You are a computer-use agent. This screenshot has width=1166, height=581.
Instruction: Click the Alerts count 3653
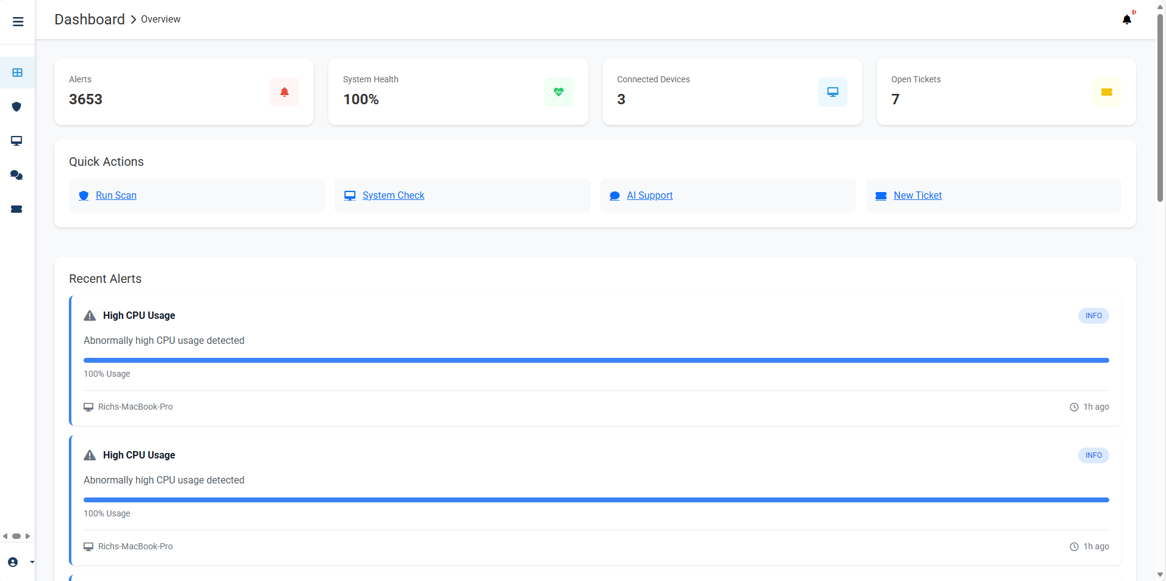pyautogui.click(x=85, y=99)
